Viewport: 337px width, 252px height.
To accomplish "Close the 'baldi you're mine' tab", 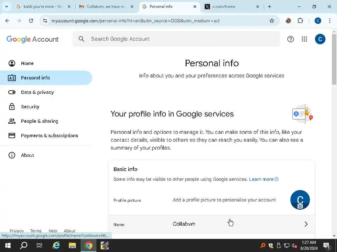I will [69, 7].
